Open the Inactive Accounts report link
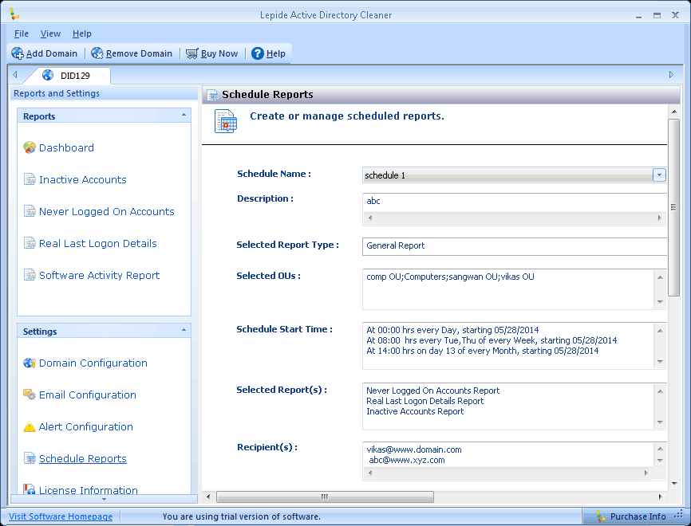691x526 pixels. [83, 179]
